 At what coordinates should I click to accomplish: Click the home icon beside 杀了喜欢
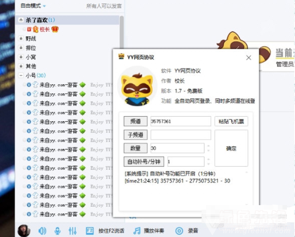tap(21, 20)
